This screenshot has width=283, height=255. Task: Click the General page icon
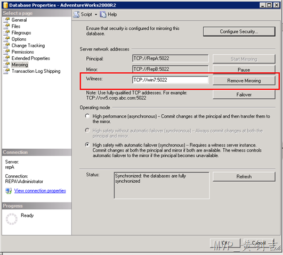(6, 20)
